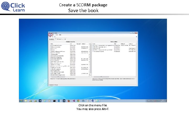
Task: Click the Save icon in the toolbar
Action: tap(50, 37)
